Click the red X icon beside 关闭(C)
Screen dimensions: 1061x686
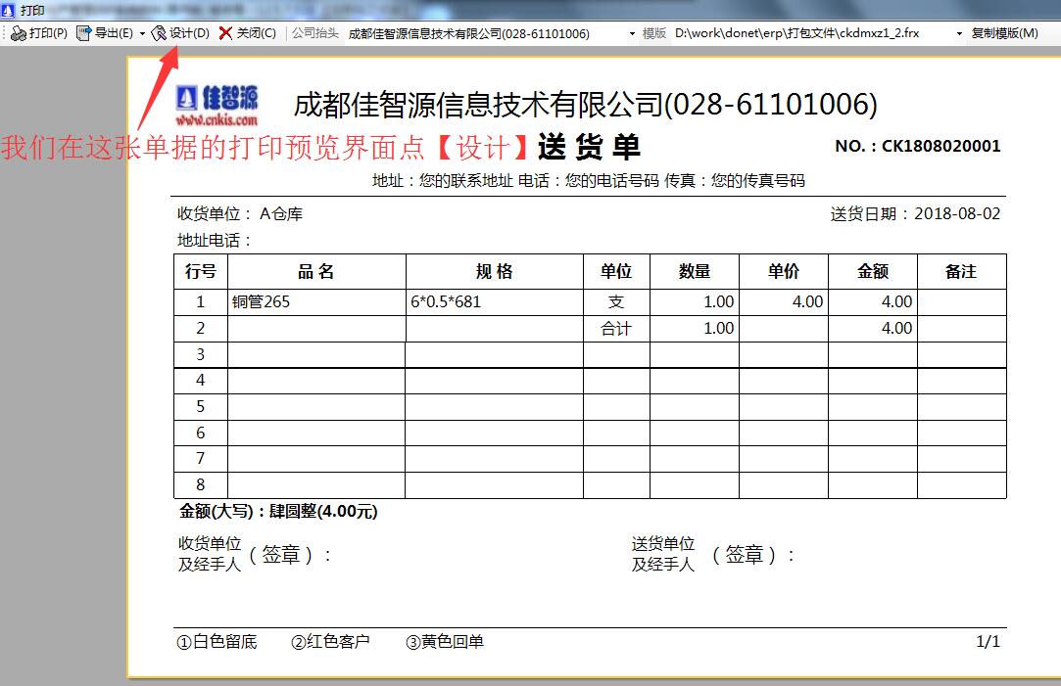(x=223, y=32)
